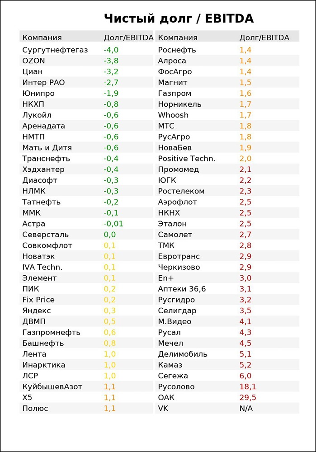Select the -0,01 value for Астра

click(113, 223)
